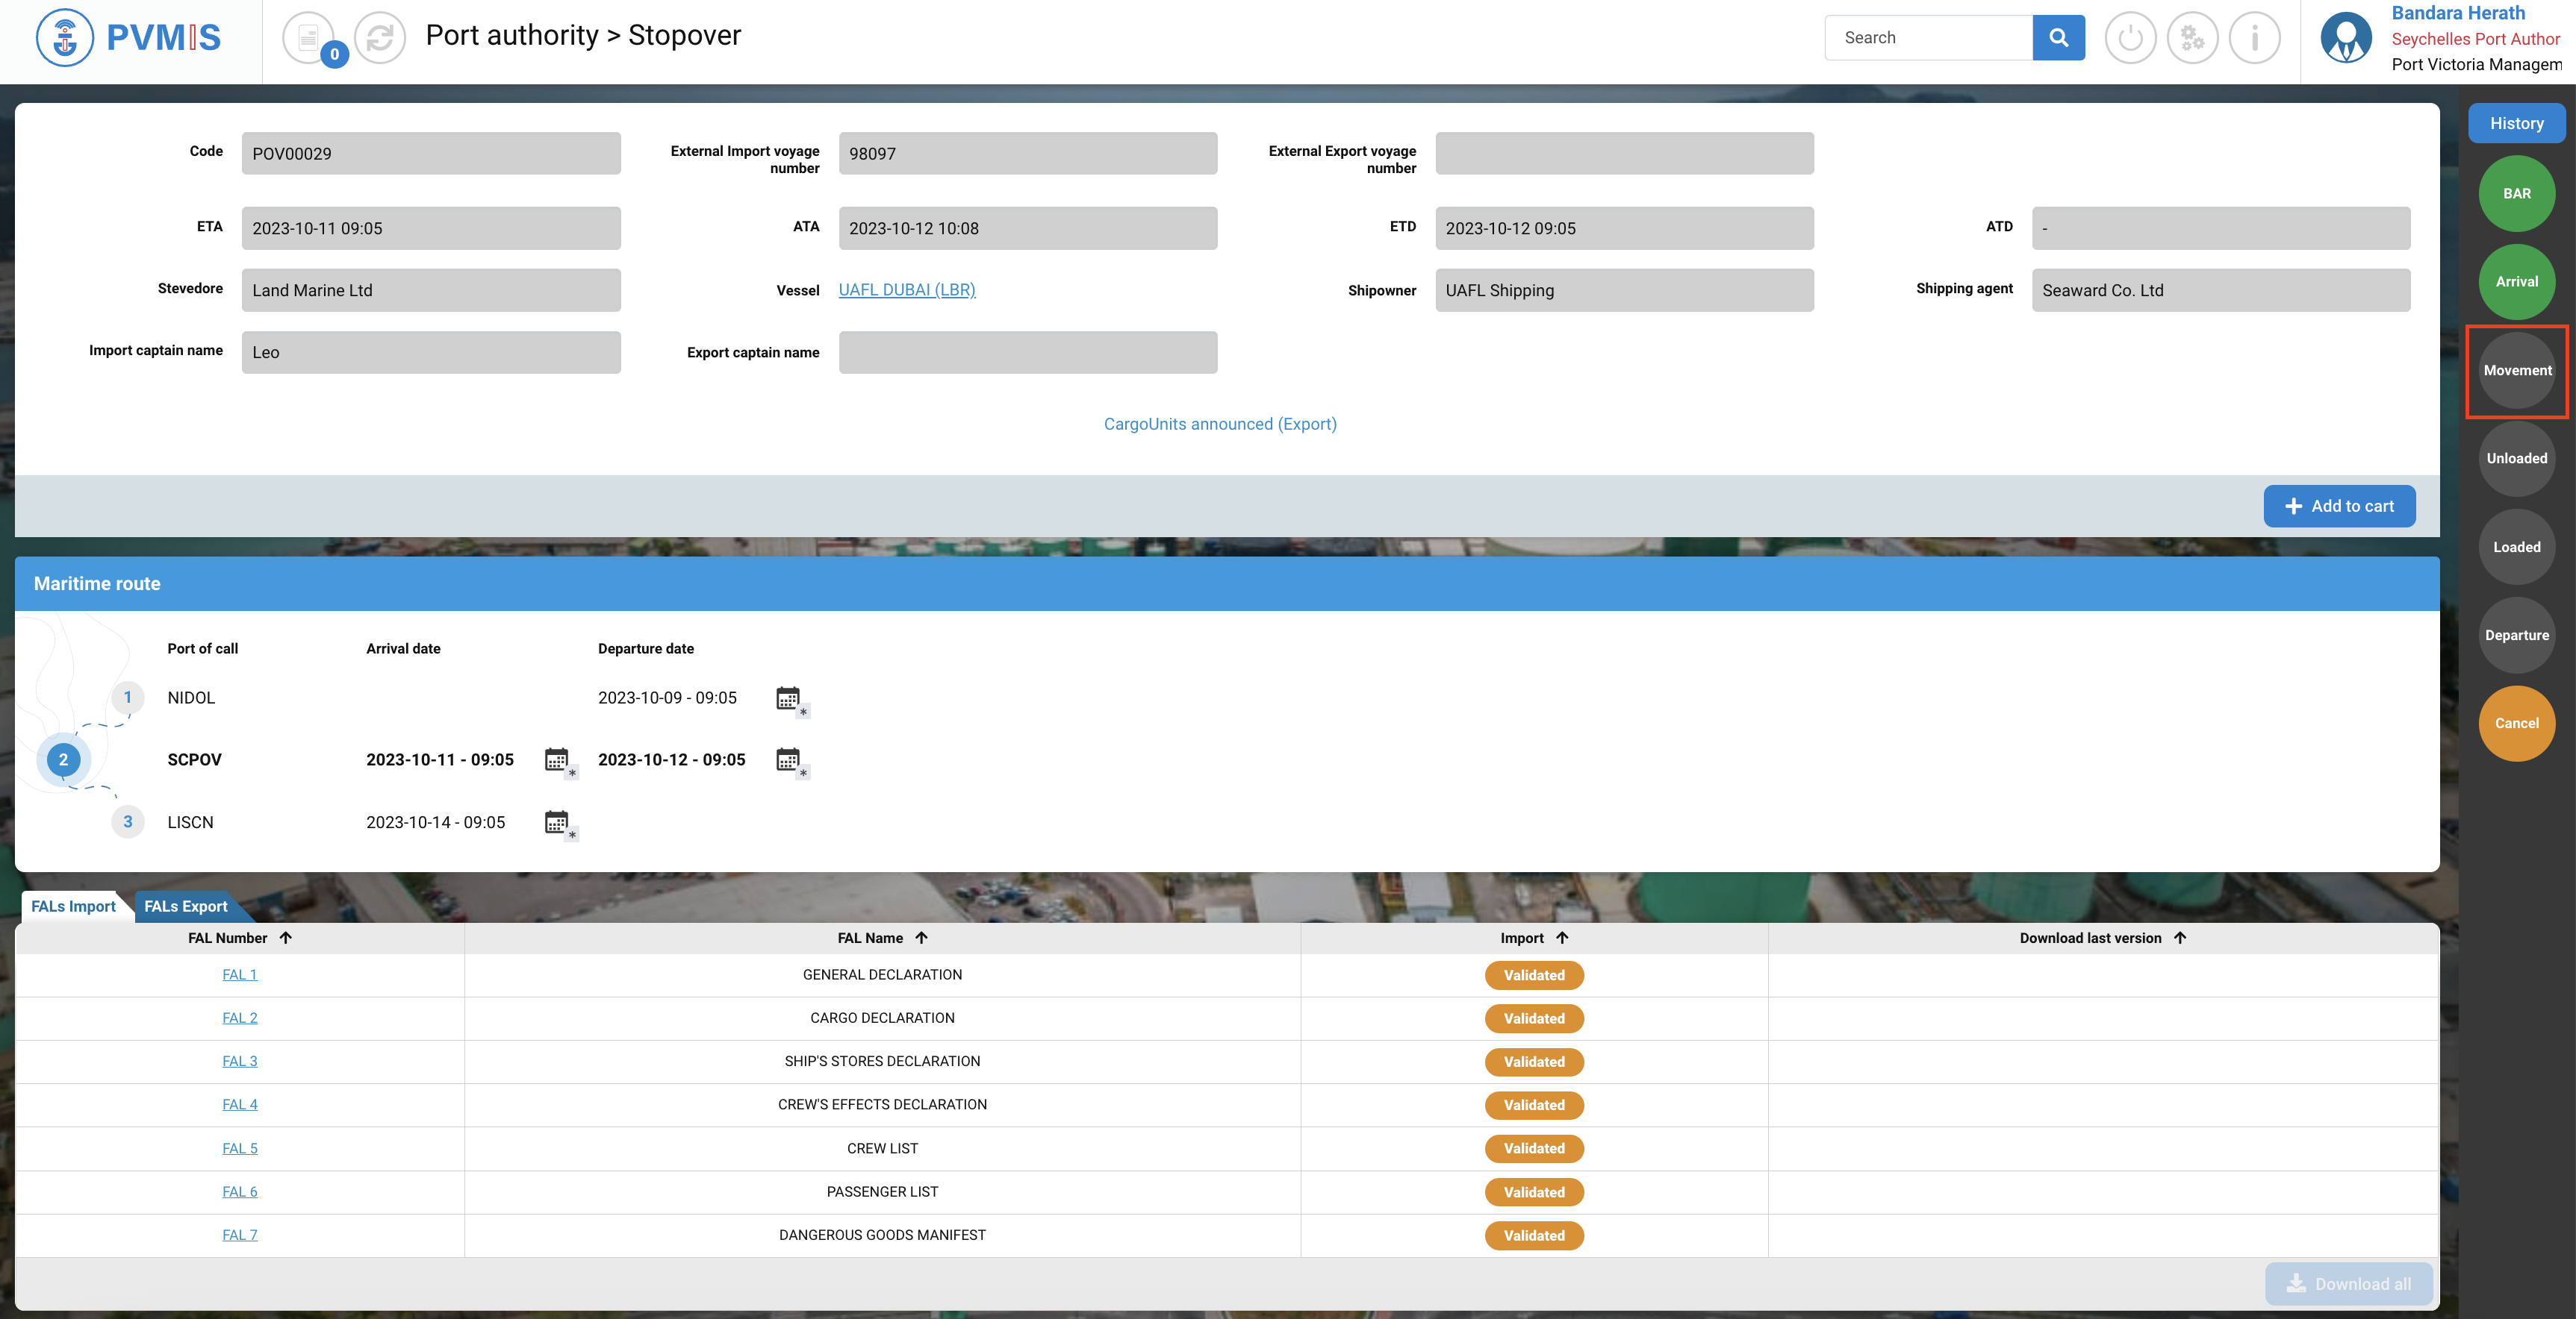Viewport: 2576px width, 1319px height.
Task: Open calendar for NIDOL departure date
Action: click(x=788, y=698)
